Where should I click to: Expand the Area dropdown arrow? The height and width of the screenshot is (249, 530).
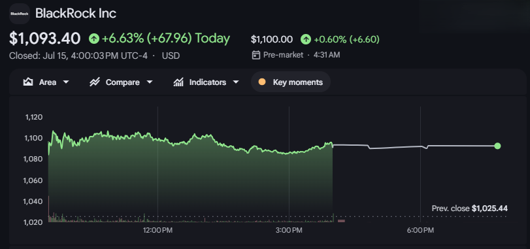66,82
